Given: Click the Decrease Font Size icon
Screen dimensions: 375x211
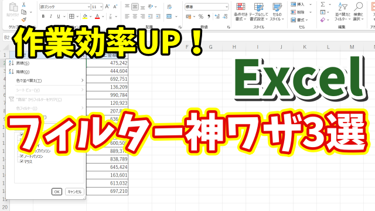Looking at the screenshot, I should coord(115,6).
